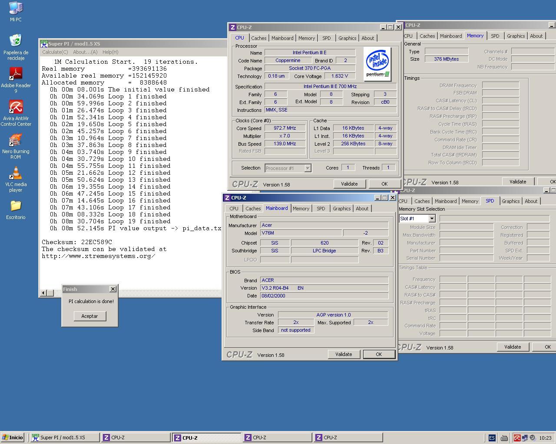Click CPU-Z icon in CPU window title bar

[233, 27]
